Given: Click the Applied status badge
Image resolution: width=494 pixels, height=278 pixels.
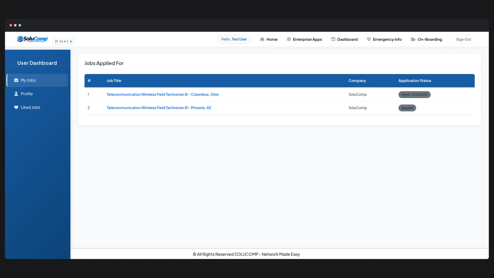Looking at the screenshot, I should pyautogui.click(x=407, y=108).
